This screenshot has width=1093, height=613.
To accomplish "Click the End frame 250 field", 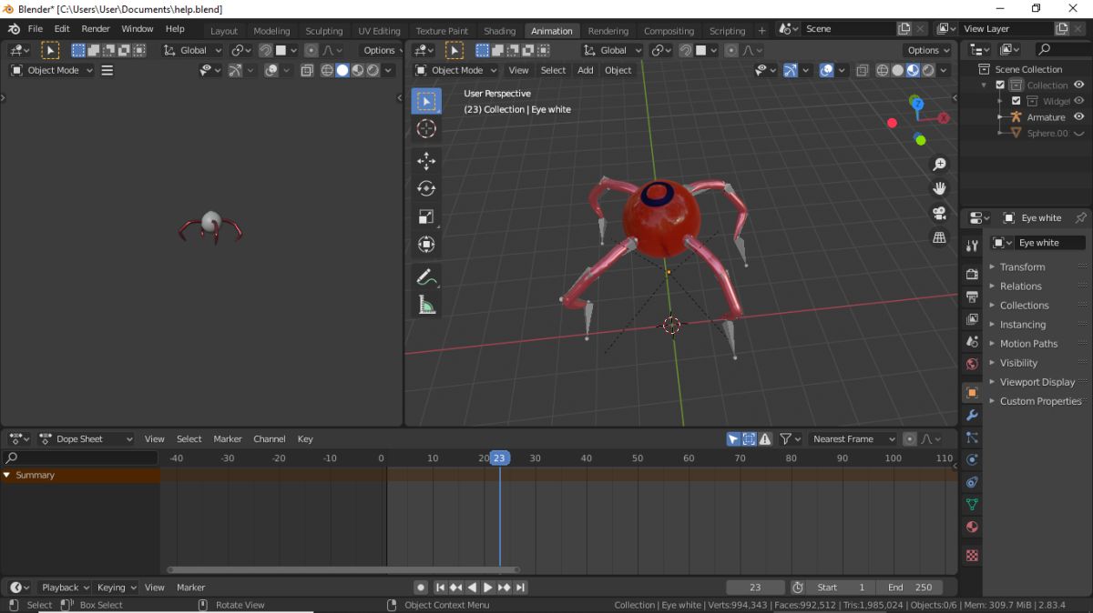I will (909, 588).
